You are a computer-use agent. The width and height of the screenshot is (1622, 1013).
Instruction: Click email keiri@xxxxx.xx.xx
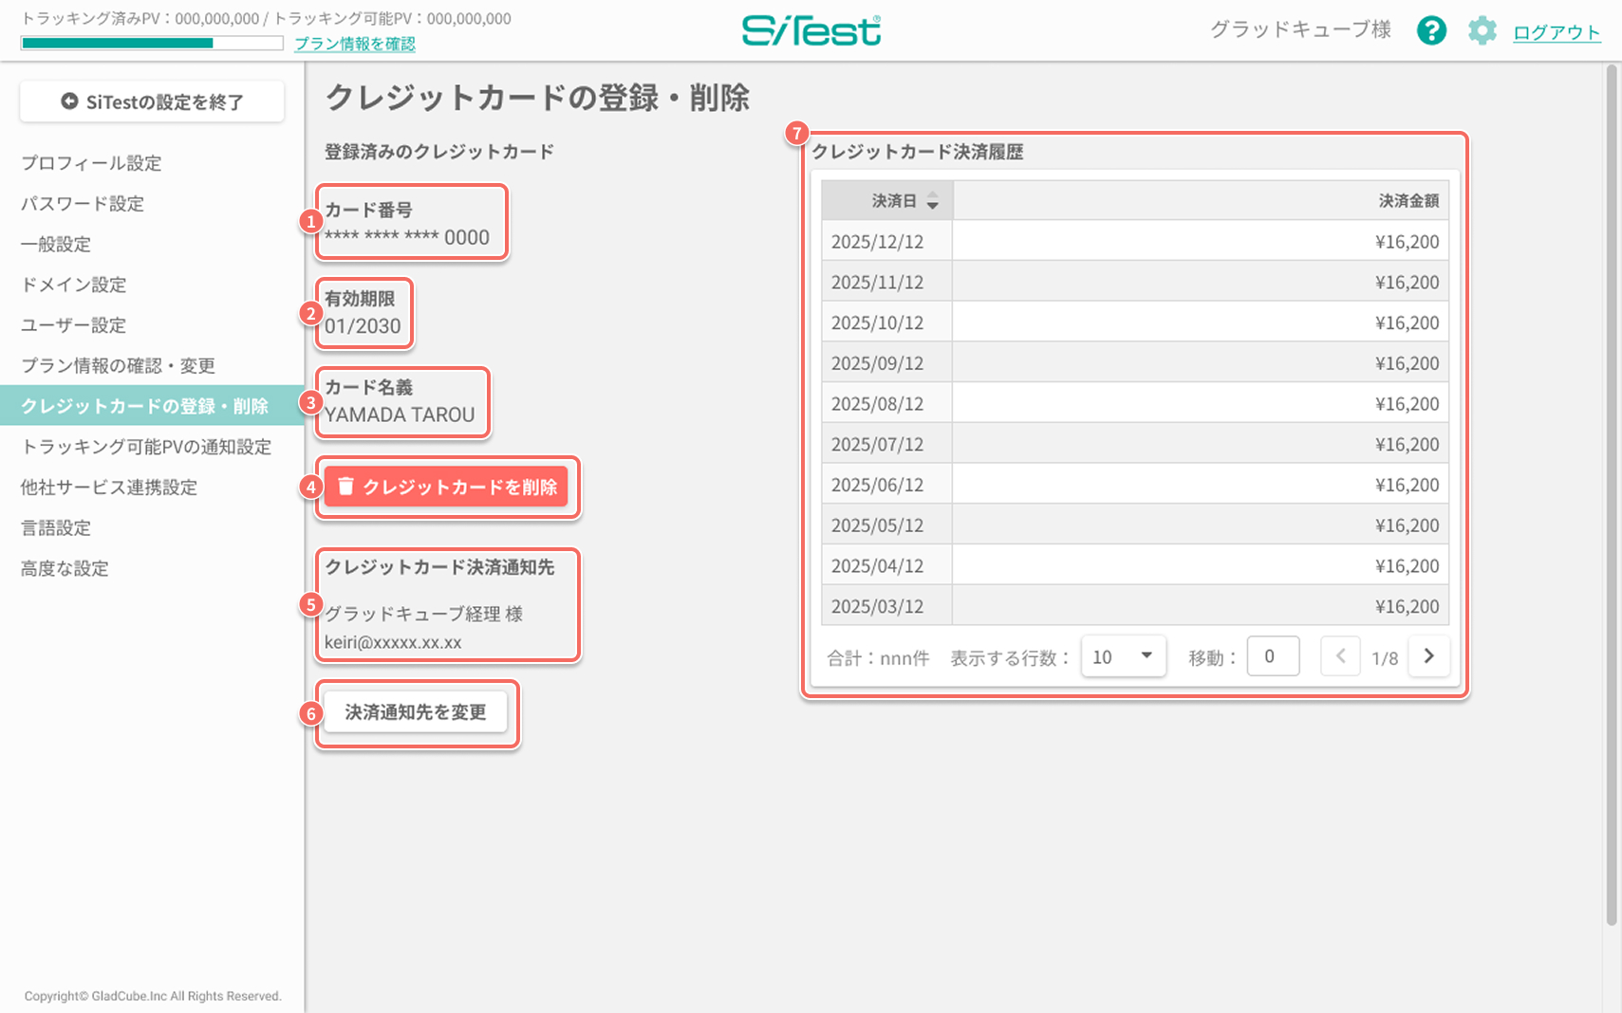click(x=393, y=642)
